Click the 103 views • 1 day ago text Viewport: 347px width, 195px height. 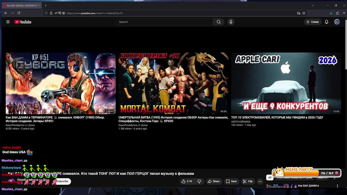point(243,125)
